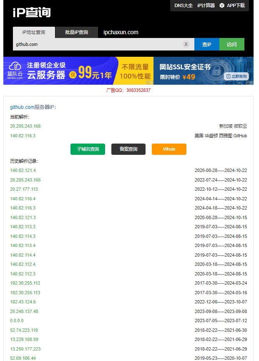Open the iP计算器 menu link
Screen dimensions: 259x361
click(206, 5)
